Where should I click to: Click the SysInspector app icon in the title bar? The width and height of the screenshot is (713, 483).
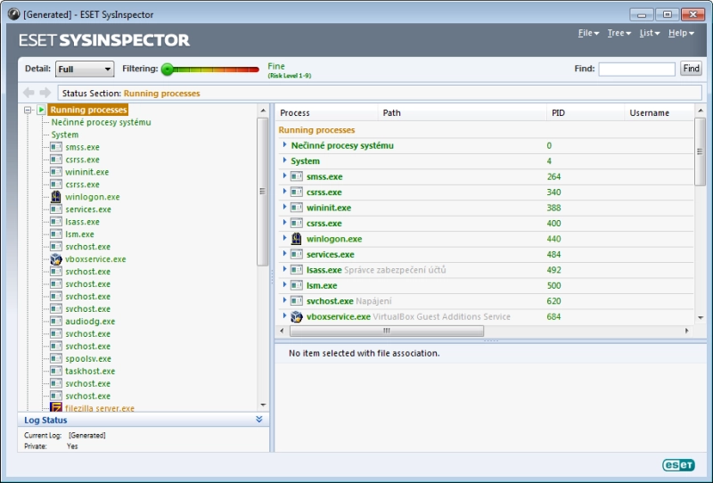point(13,14)
